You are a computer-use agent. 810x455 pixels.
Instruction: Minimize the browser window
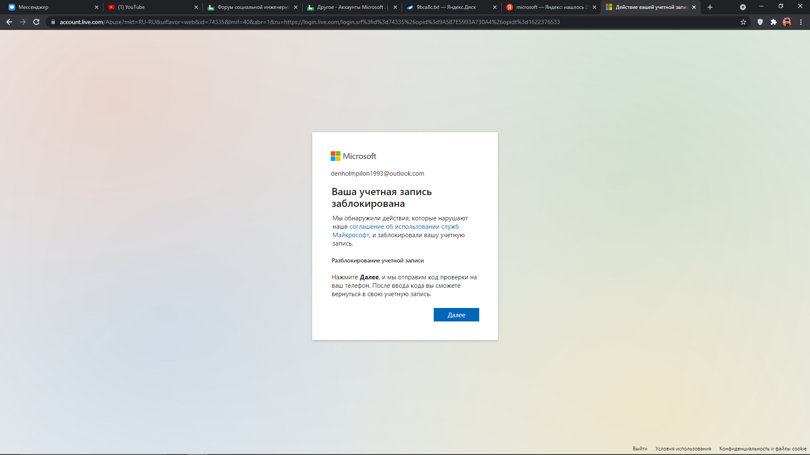click(761, 6)
